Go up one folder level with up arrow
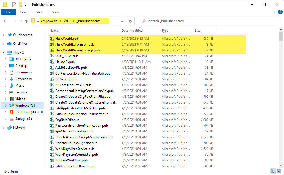Image resolution: width=284 pixels, height=175 pixels. coord(26,21)
